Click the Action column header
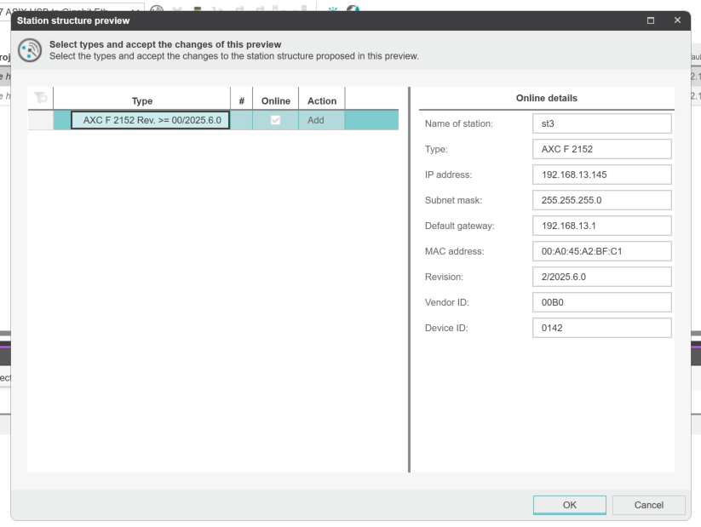Image resolution: width=701 pixels, height=527 pixels. [x=321, y=100]
